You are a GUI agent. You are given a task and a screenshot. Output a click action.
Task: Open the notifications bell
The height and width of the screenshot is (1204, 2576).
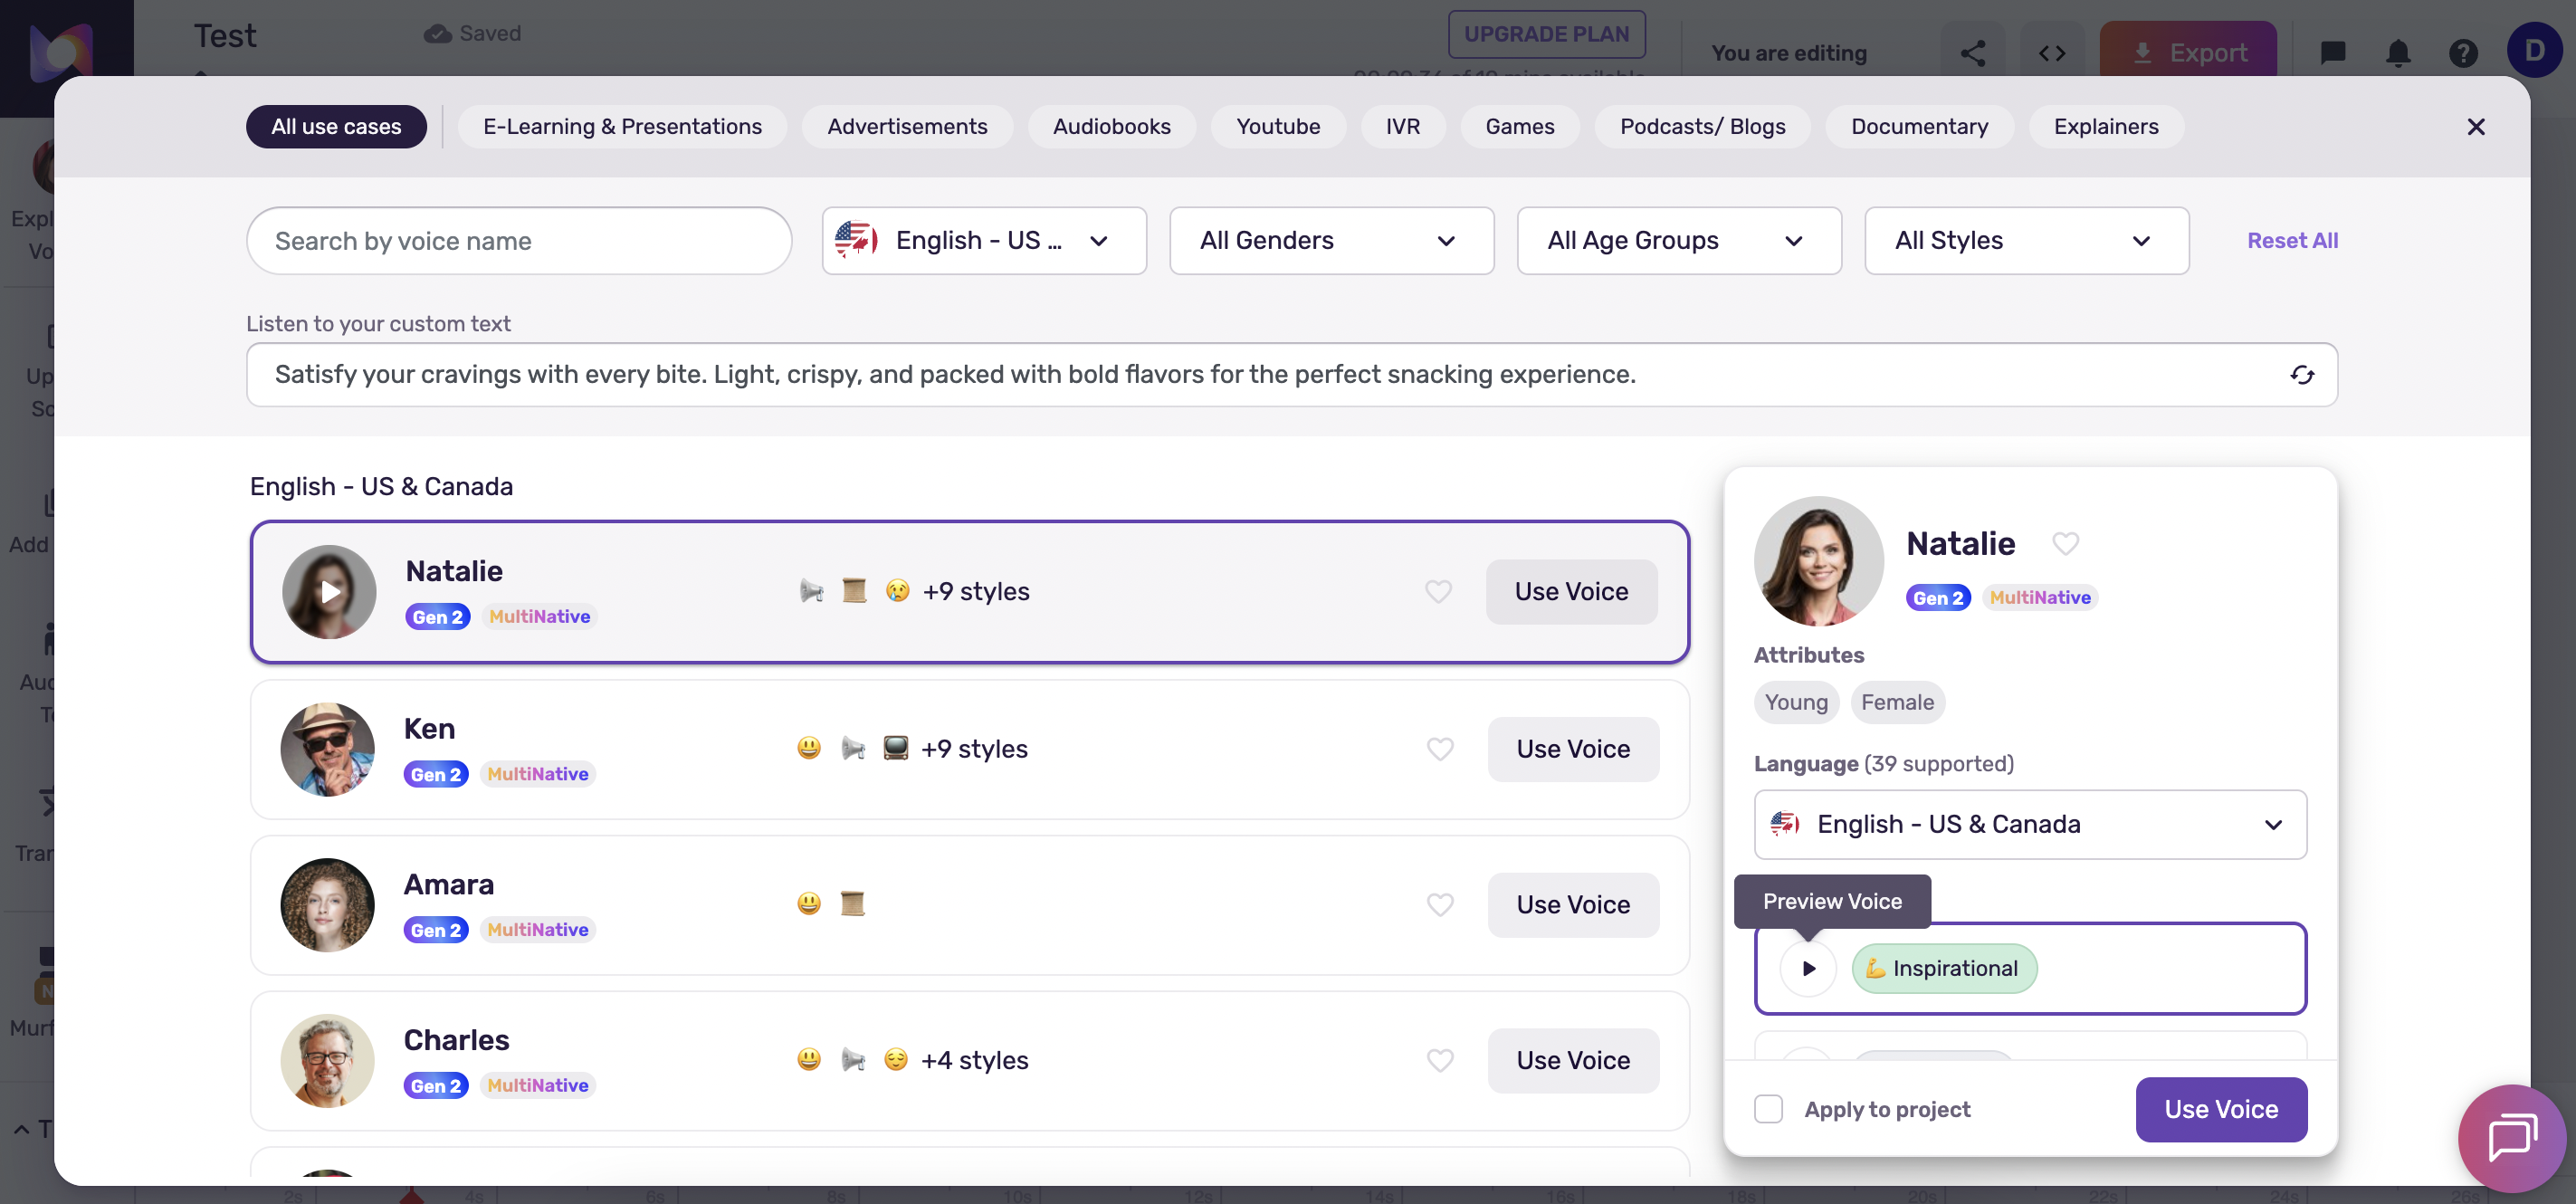2397,53
